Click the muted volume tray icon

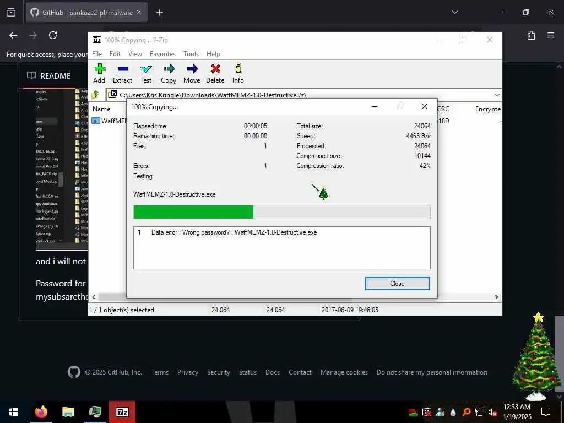tap(492, 412)
